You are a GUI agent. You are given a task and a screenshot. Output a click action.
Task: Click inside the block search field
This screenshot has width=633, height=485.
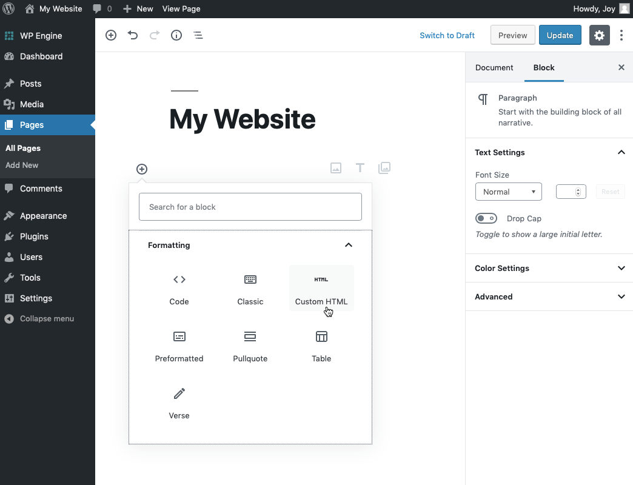(x=250, y=207)
